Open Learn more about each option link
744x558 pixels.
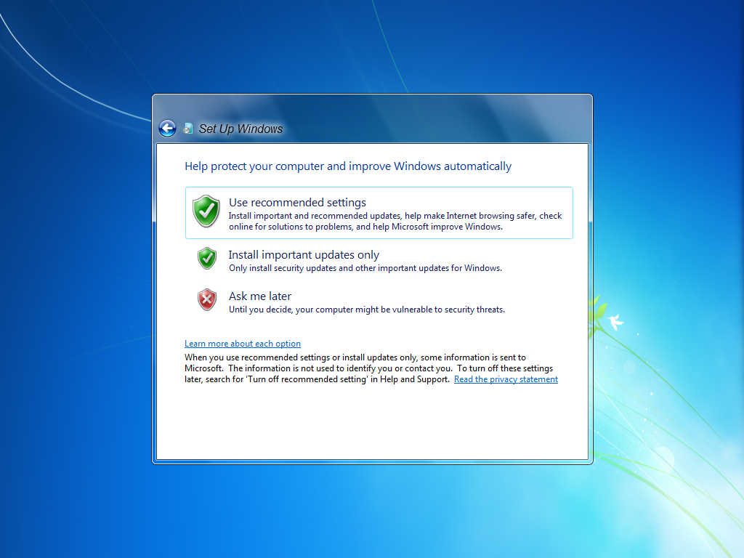pyautogui.click(x=243, y=344)
